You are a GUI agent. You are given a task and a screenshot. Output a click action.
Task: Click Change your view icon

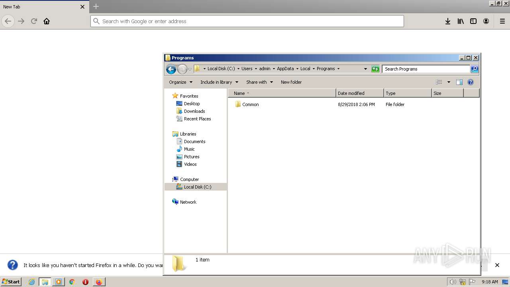(439, 82)
